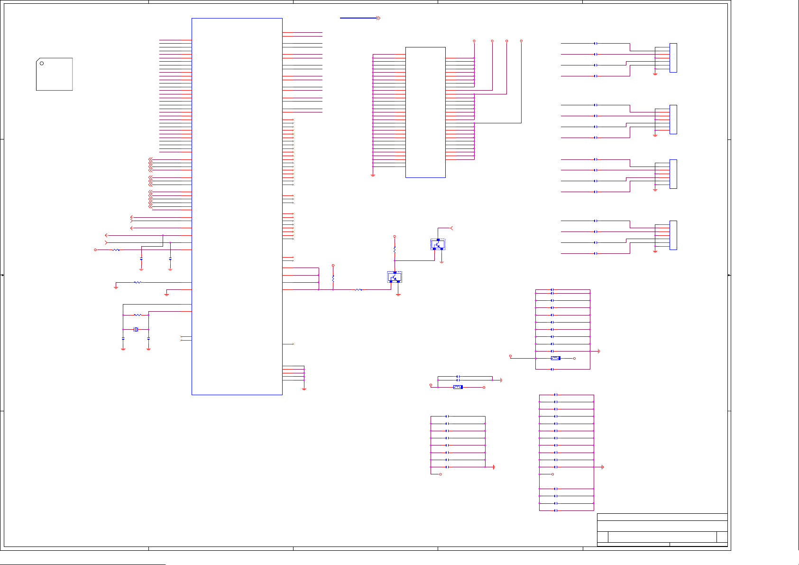
Task: Select the topmost six-pin connector on the right
Action: point(673,58)
